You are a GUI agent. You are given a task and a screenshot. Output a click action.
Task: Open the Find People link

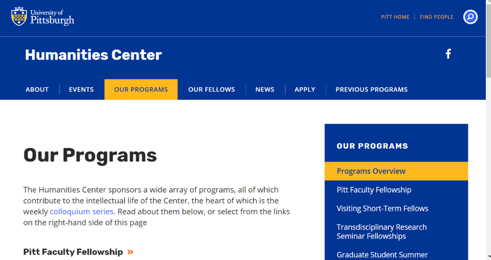[x=436, y=17]
